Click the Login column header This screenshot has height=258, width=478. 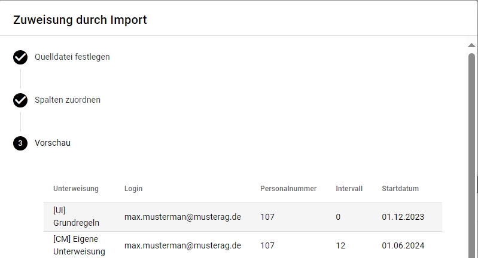tap(133, 189)
